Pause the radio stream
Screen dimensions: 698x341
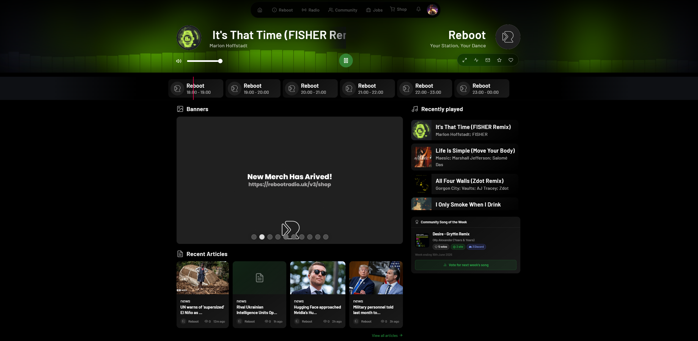(346, 61)
